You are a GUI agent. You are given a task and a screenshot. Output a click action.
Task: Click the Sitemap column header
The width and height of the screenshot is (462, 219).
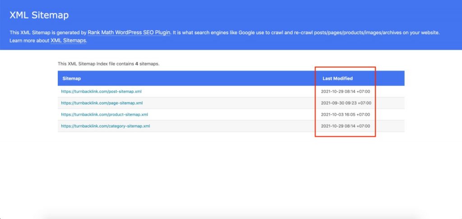coord(72,78)
